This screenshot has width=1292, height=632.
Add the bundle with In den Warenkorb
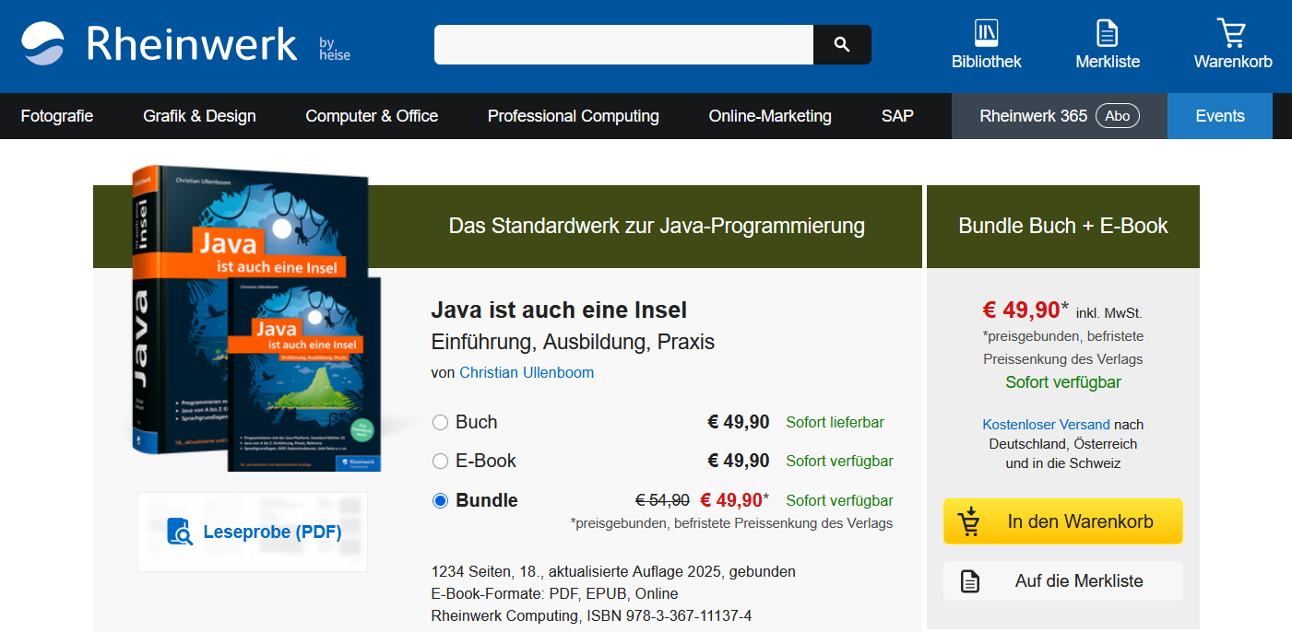1062,521
